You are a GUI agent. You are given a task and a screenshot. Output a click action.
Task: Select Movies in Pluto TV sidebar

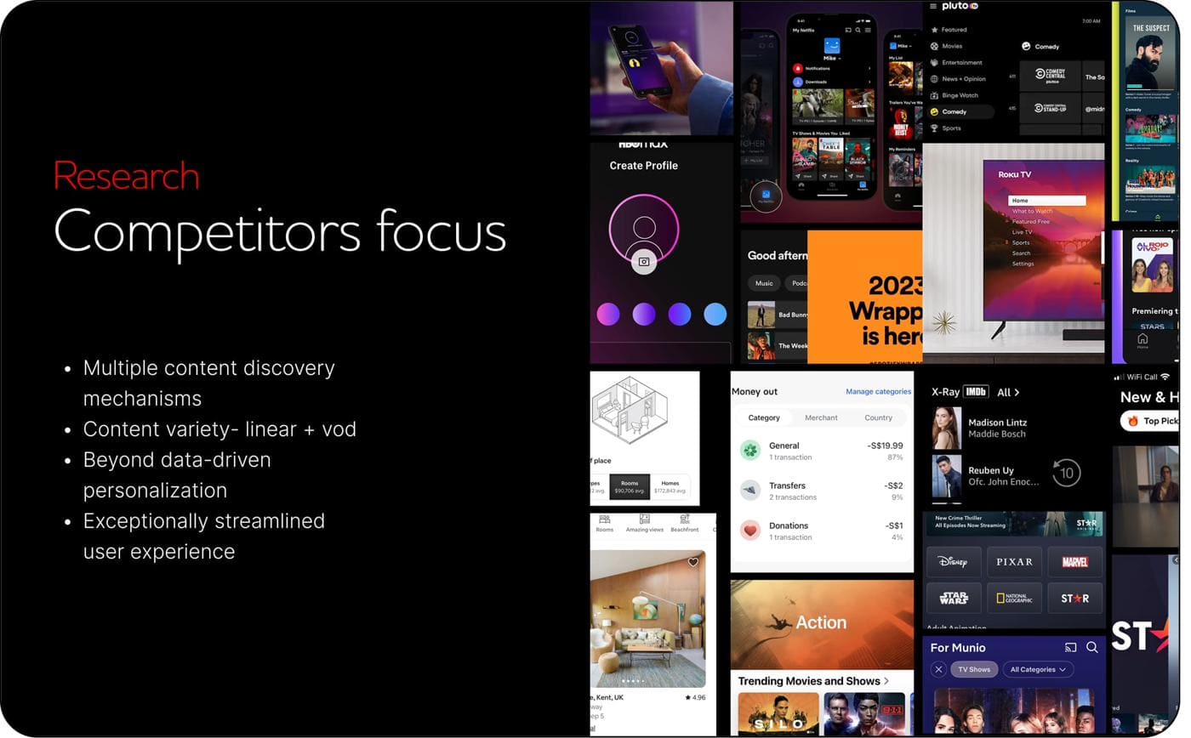951,46
